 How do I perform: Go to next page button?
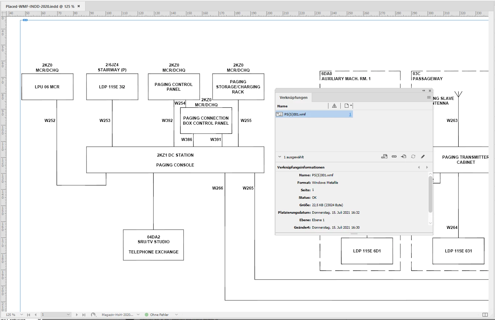click(x=77, y=315)
